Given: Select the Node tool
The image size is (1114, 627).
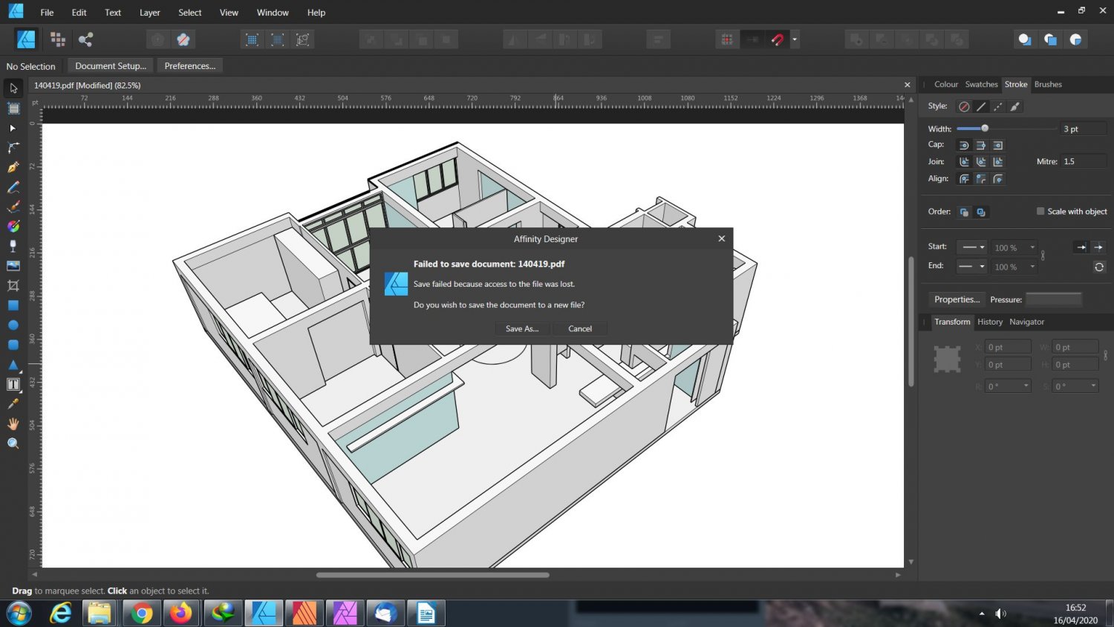Looking at the screenshot, I should tap(12, 128).
